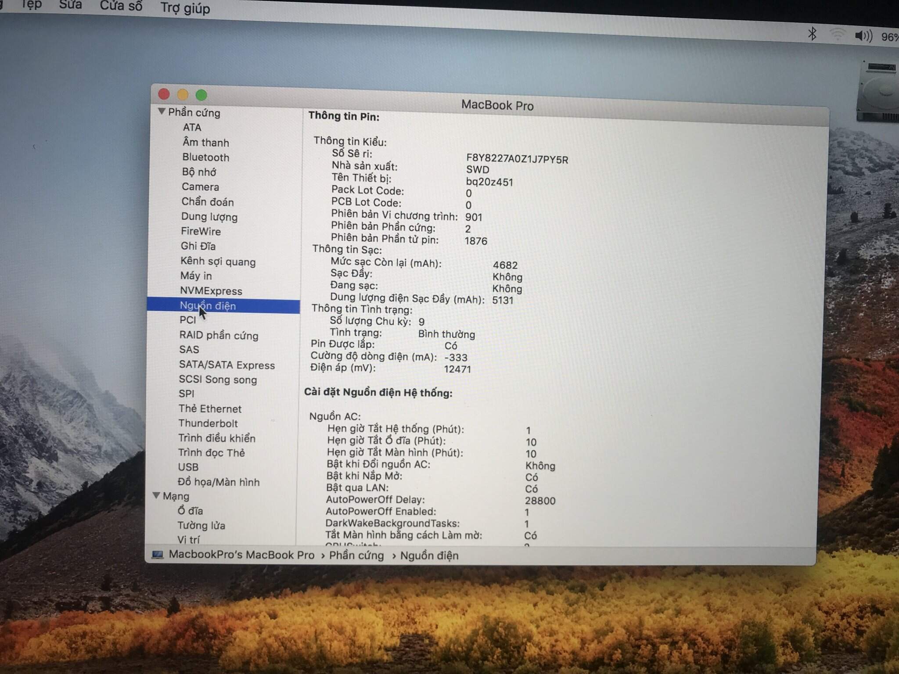
Task: Click the laptop icon in path bar
Action: pyautogui.click(x=158, y=555)
